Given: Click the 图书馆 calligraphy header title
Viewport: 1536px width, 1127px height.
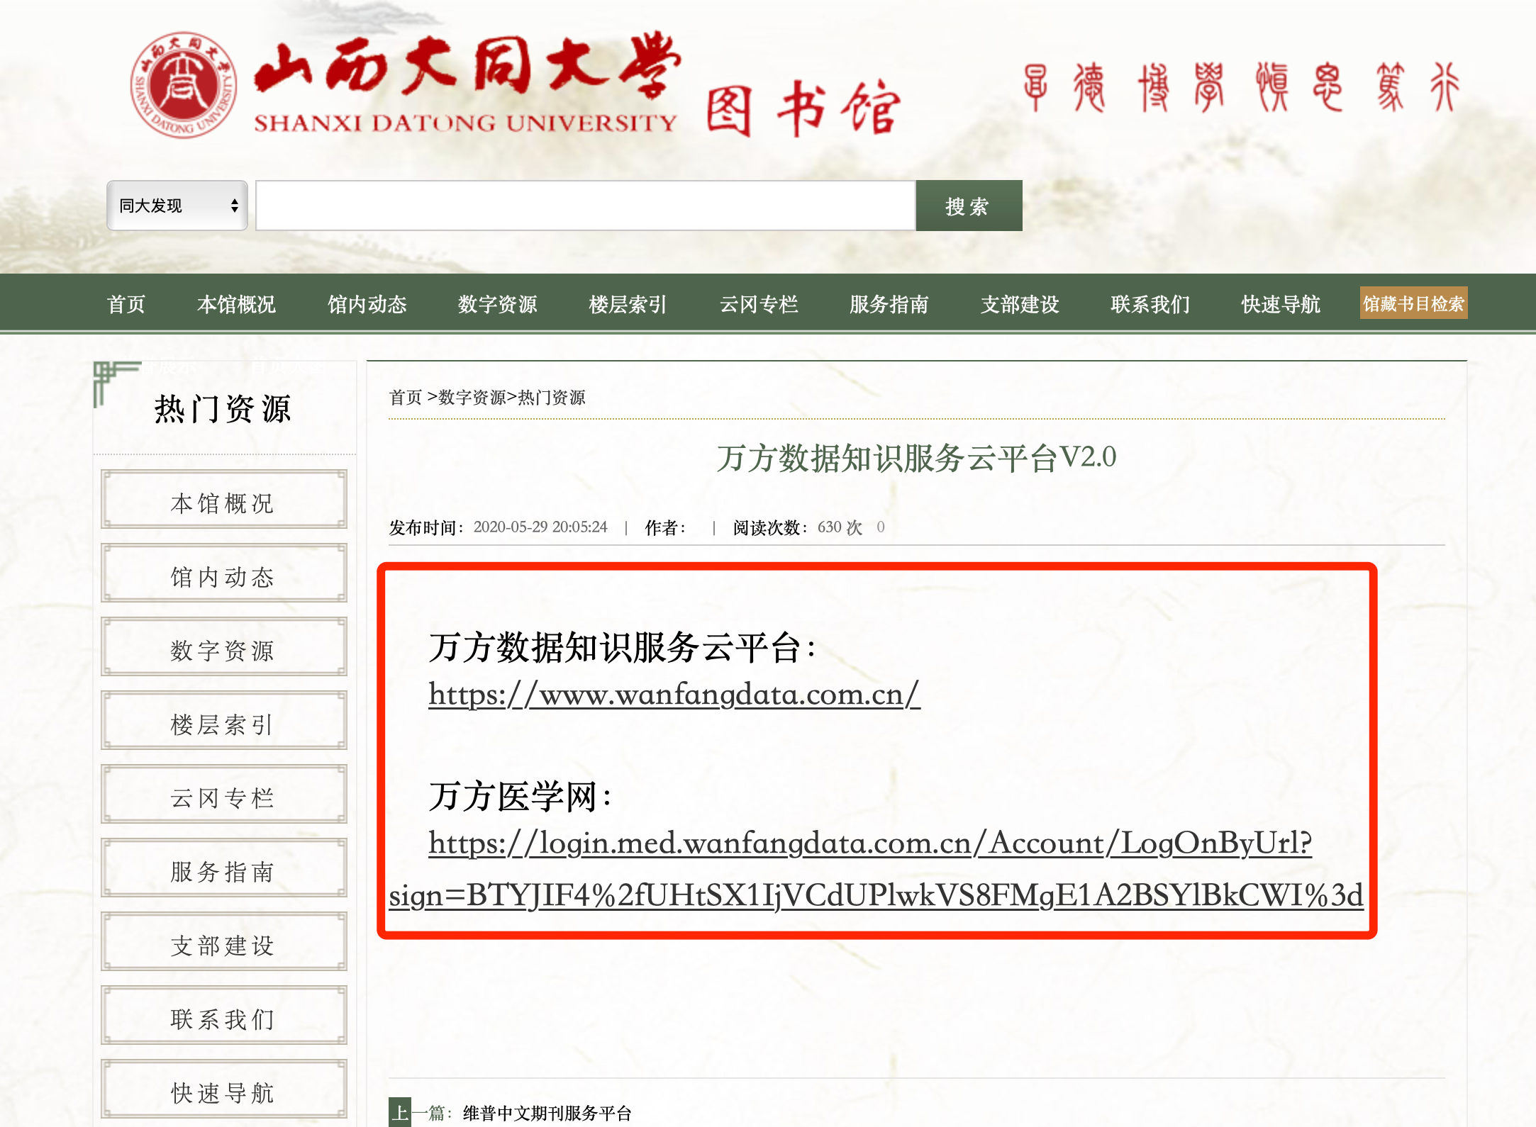Looking at the screenshot, I should (x=803, y=108).
